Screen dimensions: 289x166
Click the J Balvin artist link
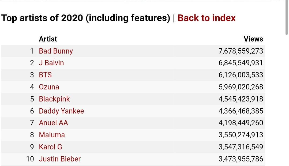[x=51, y=63]
